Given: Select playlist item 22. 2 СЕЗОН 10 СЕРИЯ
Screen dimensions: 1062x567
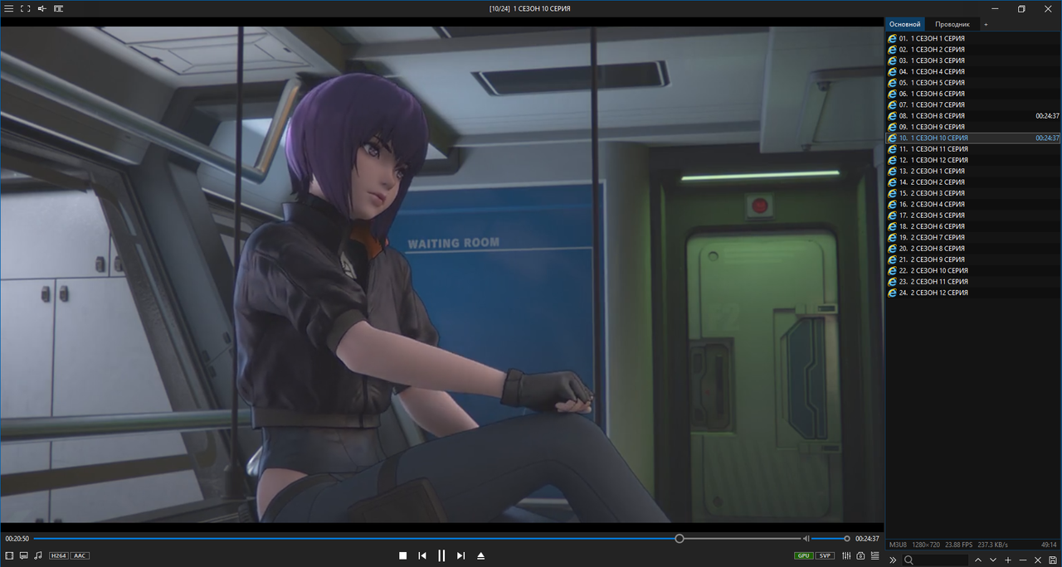Looking at the screenshot, I should pos(974,270).
